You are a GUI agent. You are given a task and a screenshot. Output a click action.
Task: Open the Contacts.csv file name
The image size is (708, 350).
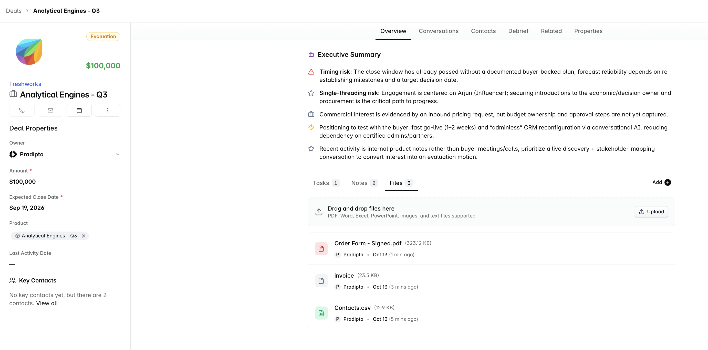(x=352, y=308)
